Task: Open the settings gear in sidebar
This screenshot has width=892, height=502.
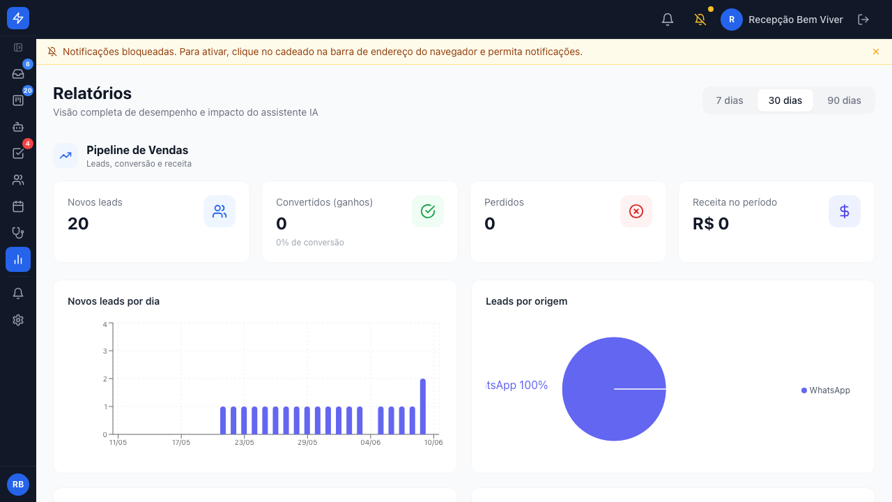Action: 18,320
